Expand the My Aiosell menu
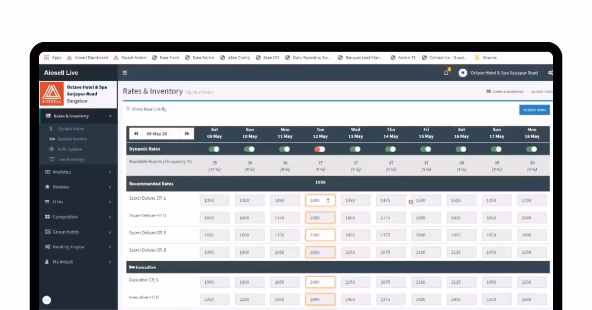This screenshot has height=310, width=592. [78, 262]
